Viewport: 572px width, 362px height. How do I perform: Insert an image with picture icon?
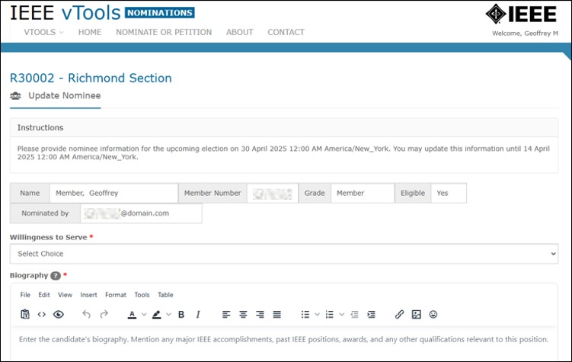(416, 314)
